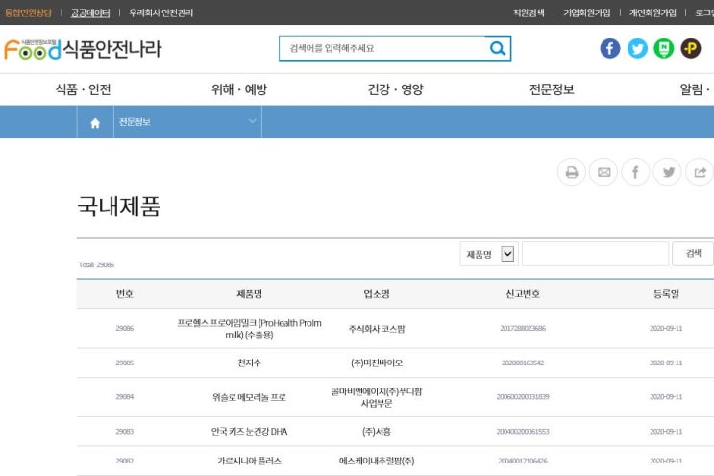The height and width of the screenshot is (476, 714).
Task: Open product 위슬로 메모리놀 프로
Action: click(249, 397)
